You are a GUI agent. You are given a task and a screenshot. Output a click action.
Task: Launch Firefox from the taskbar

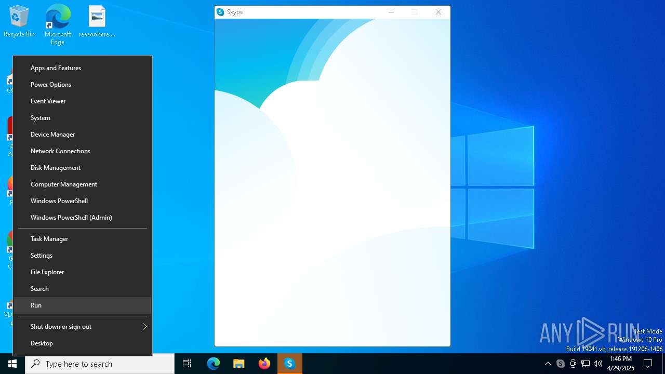264,364
